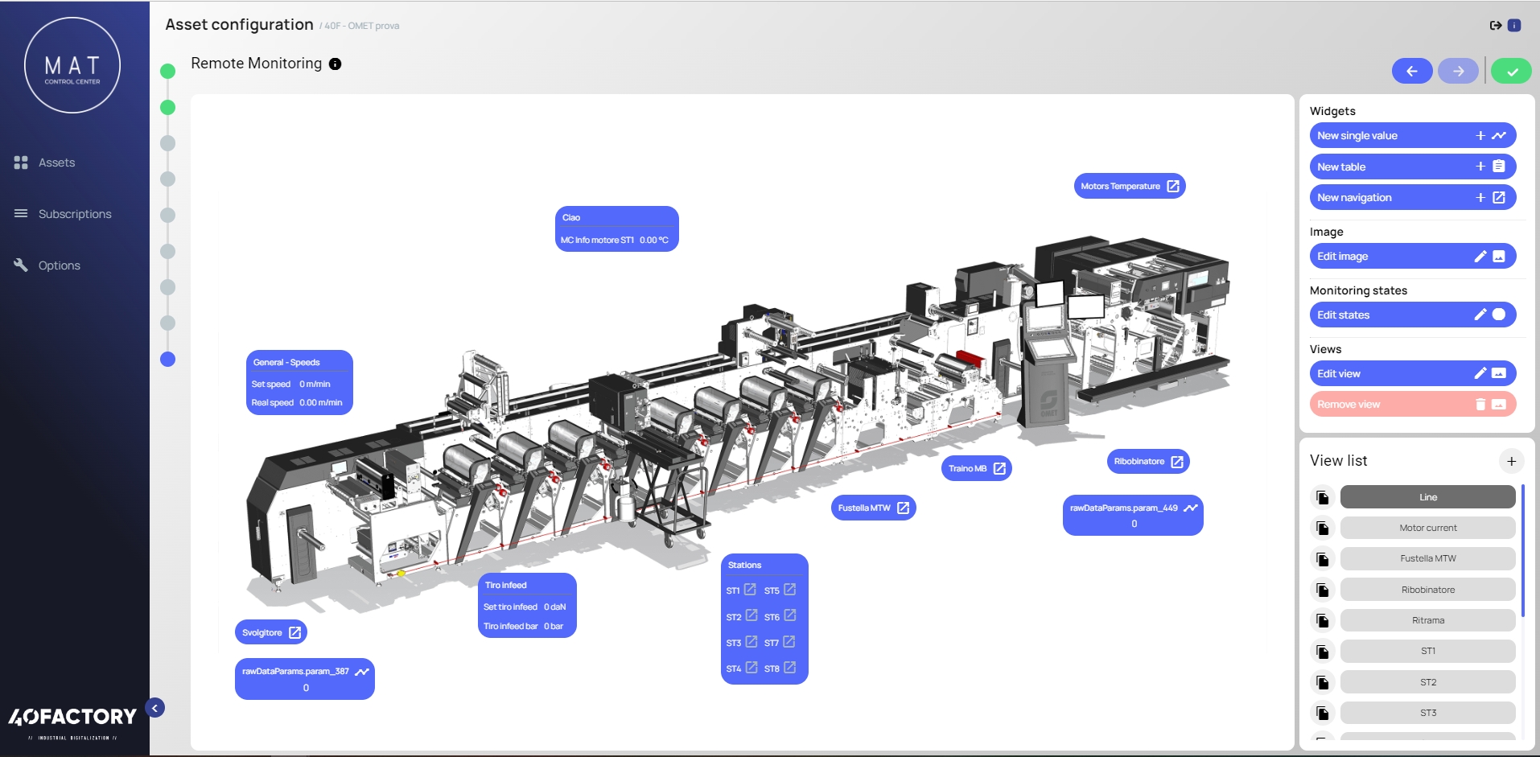Duplicate the Motor current view via copy icon
The image size is (1540, 757).
pyautogui.click(x=1322, y=529)
